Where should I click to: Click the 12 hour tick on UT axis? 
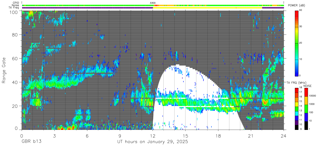(153, 136)
